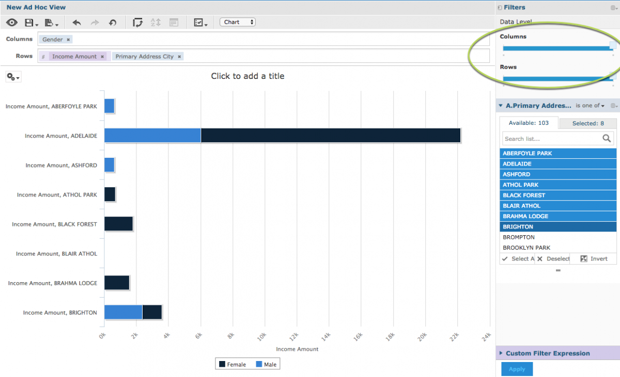Click Invert to flip the city selection
Screen dimensions: 620x377
point(593,258)
